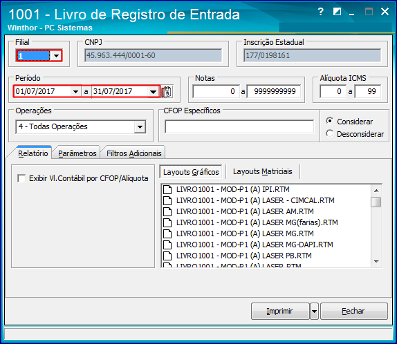Click file icon of LASER - CIMCAL.RTM

[x=167, y=200]
